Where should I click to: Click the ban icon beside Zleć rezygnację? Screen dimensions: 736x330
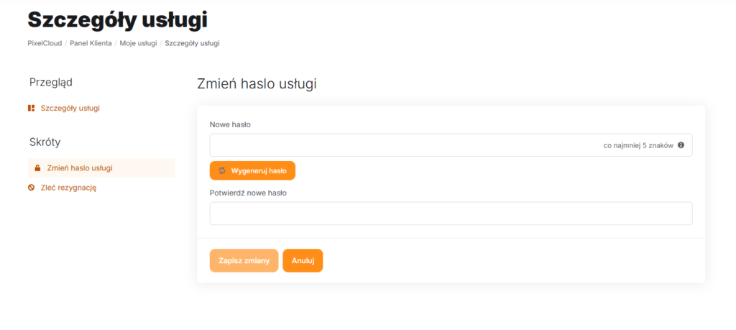tap(31, 188)
